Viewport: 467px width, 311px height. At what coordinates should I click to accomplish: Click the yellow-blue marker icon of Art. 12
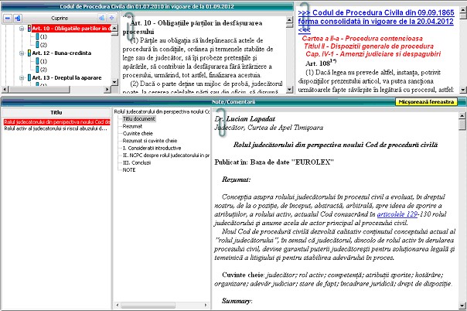coord(29,53)
